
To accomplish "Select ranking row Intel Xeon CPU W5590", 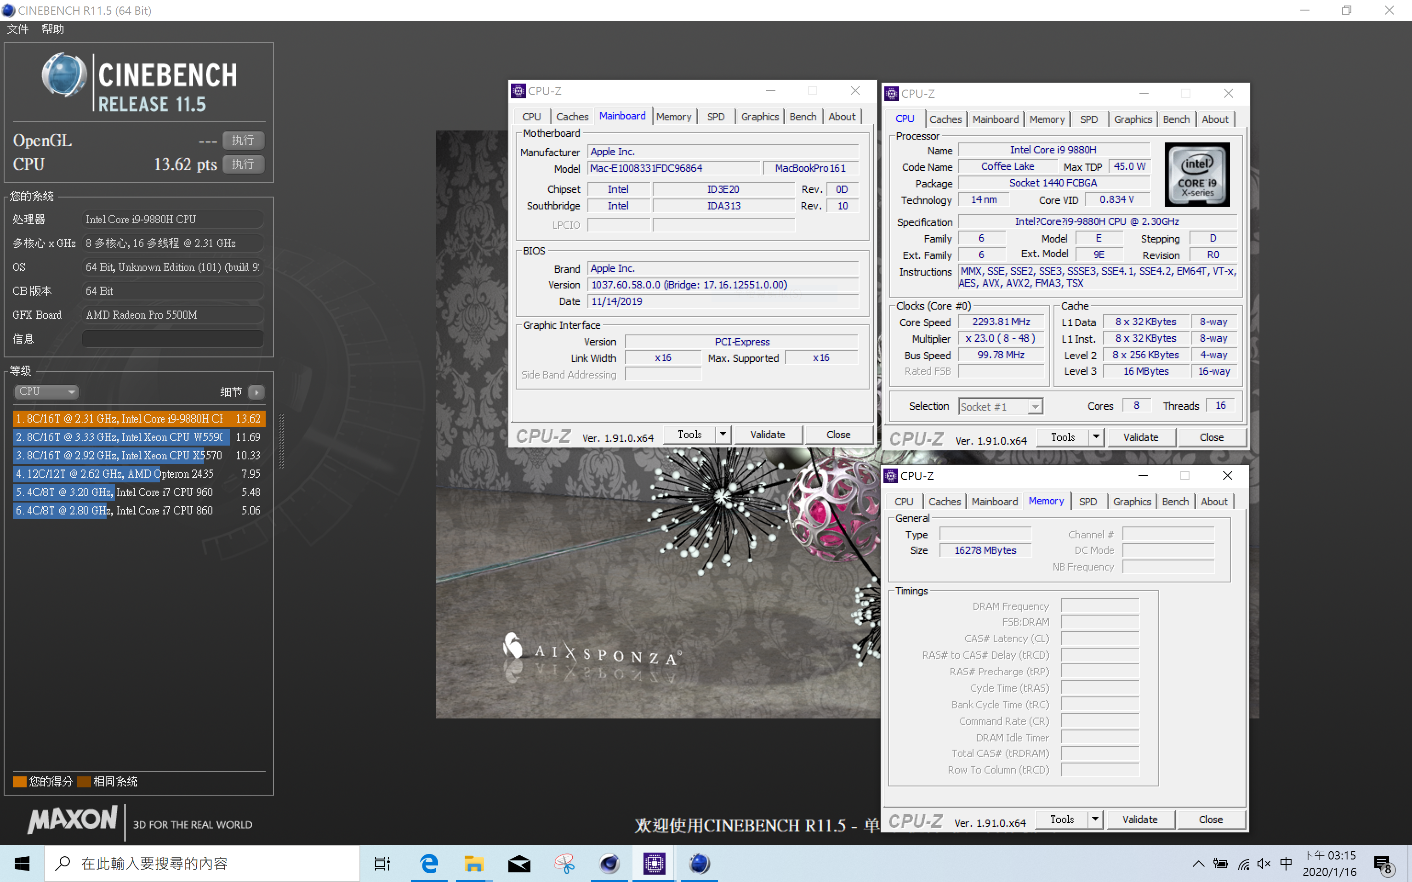I will (139, 437).
